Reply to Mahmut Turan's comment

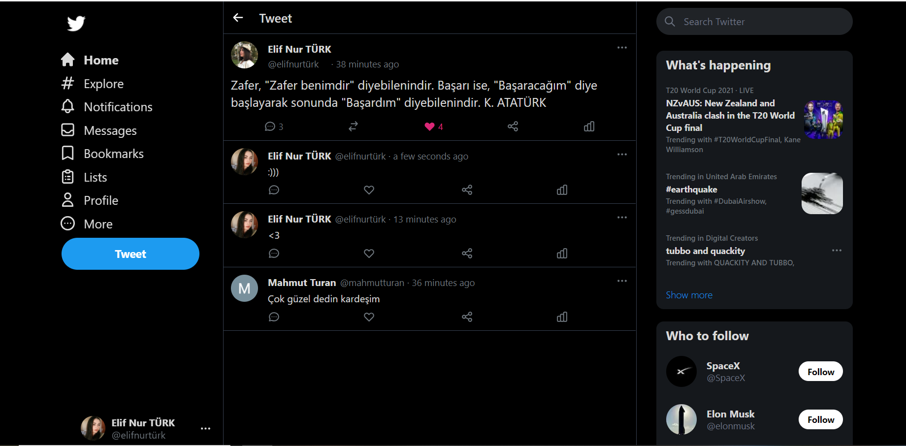274,317
